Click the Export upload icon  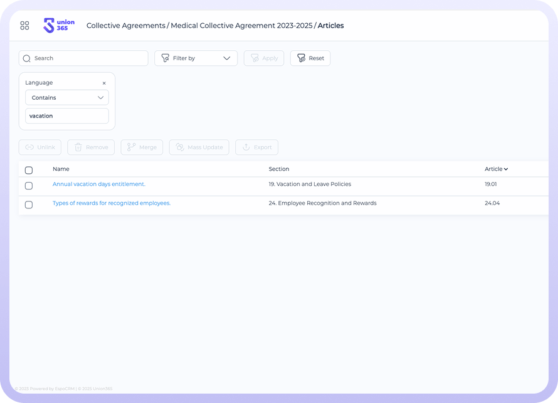click(246, 148)
